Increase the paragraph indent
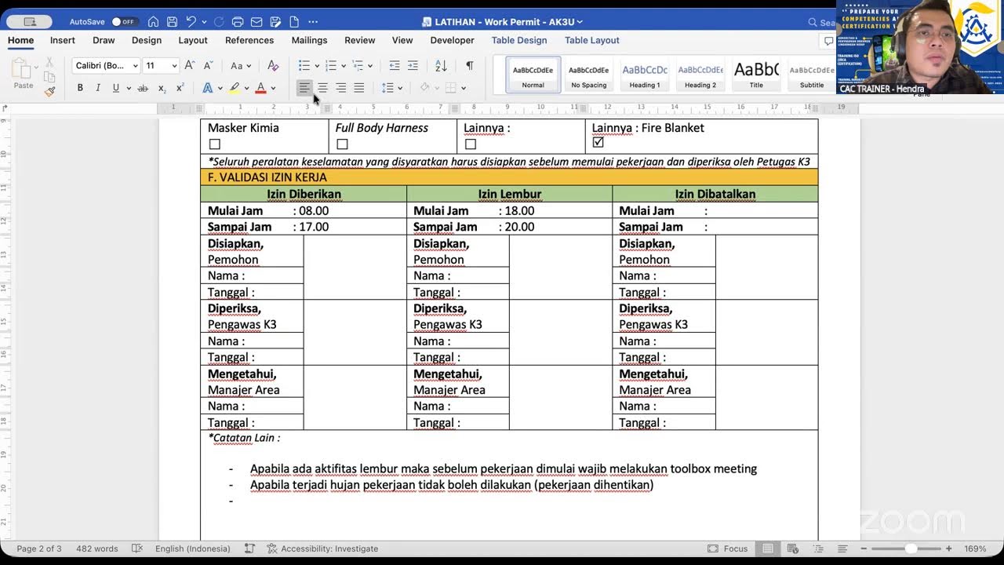The image size is (1004, 565). click(413, 66)
